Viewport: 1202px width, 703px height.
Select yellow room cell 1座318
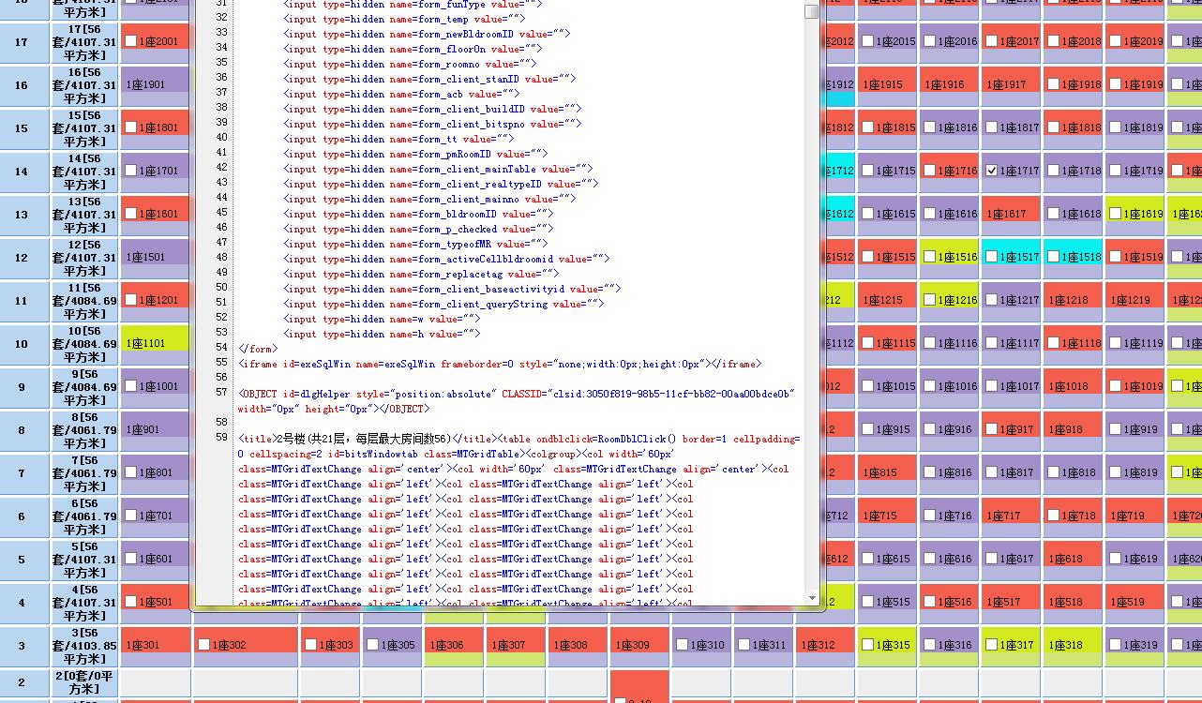tap(1070, 645)
